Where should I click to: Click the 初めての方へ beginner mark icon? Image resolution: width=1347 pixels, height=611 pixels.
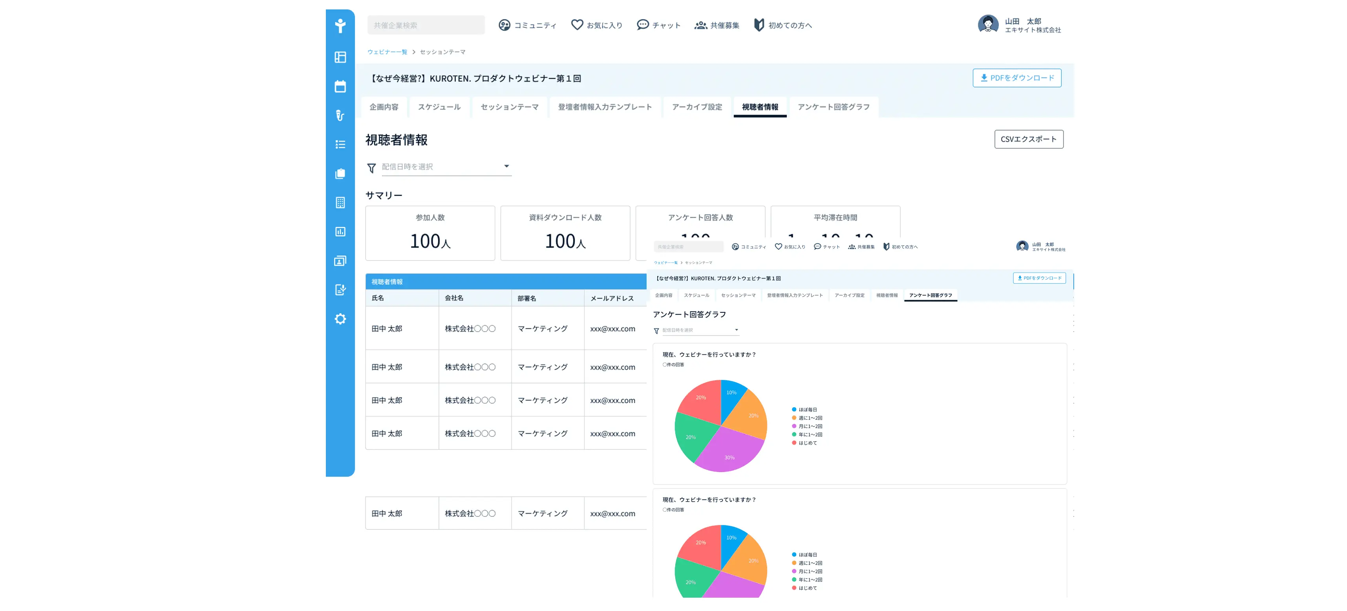click(759, 25)
